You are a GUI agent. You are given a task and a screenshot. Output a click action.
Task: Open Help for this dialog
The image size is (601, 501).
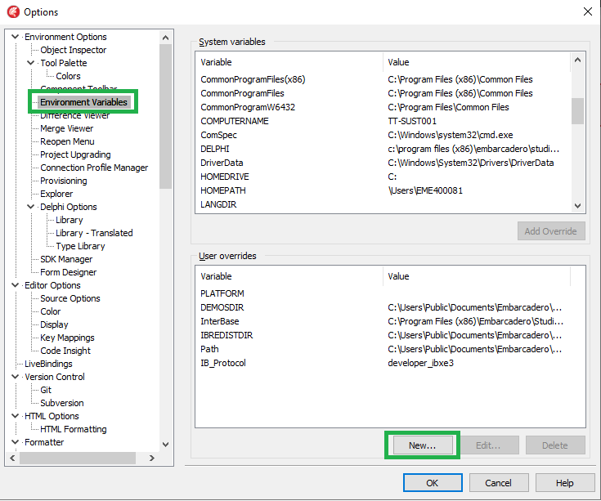[565, 483]
